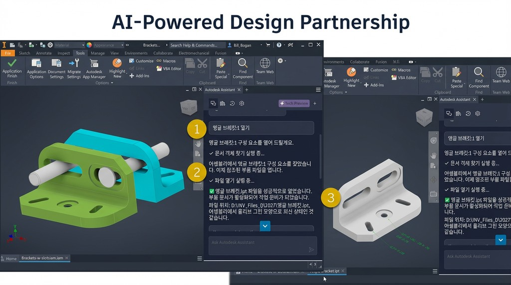
Task: Click blue scroll-down chevron in left Assistant
Action: coord(265,226)
